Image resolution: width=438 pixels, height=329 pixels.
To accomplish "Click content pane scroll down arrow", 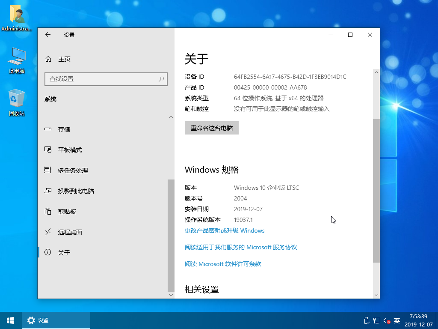I will pos(376,295).
